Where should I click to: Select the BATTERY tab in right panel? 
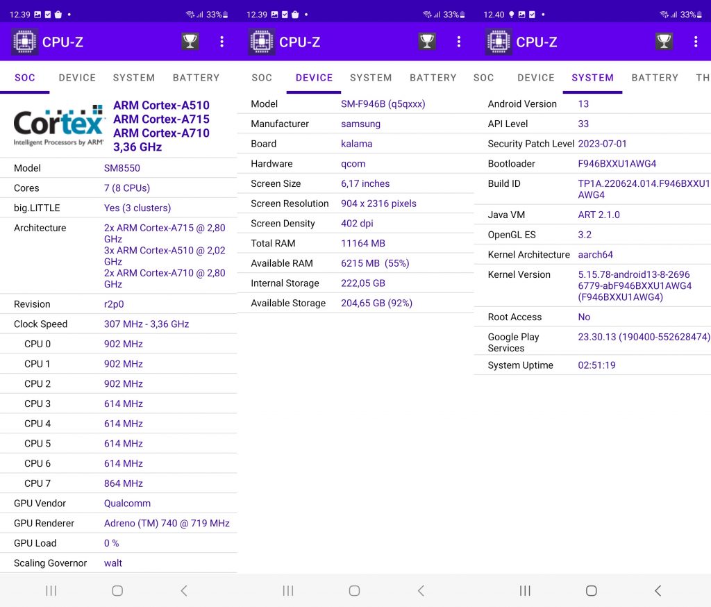tap(655, 78)
